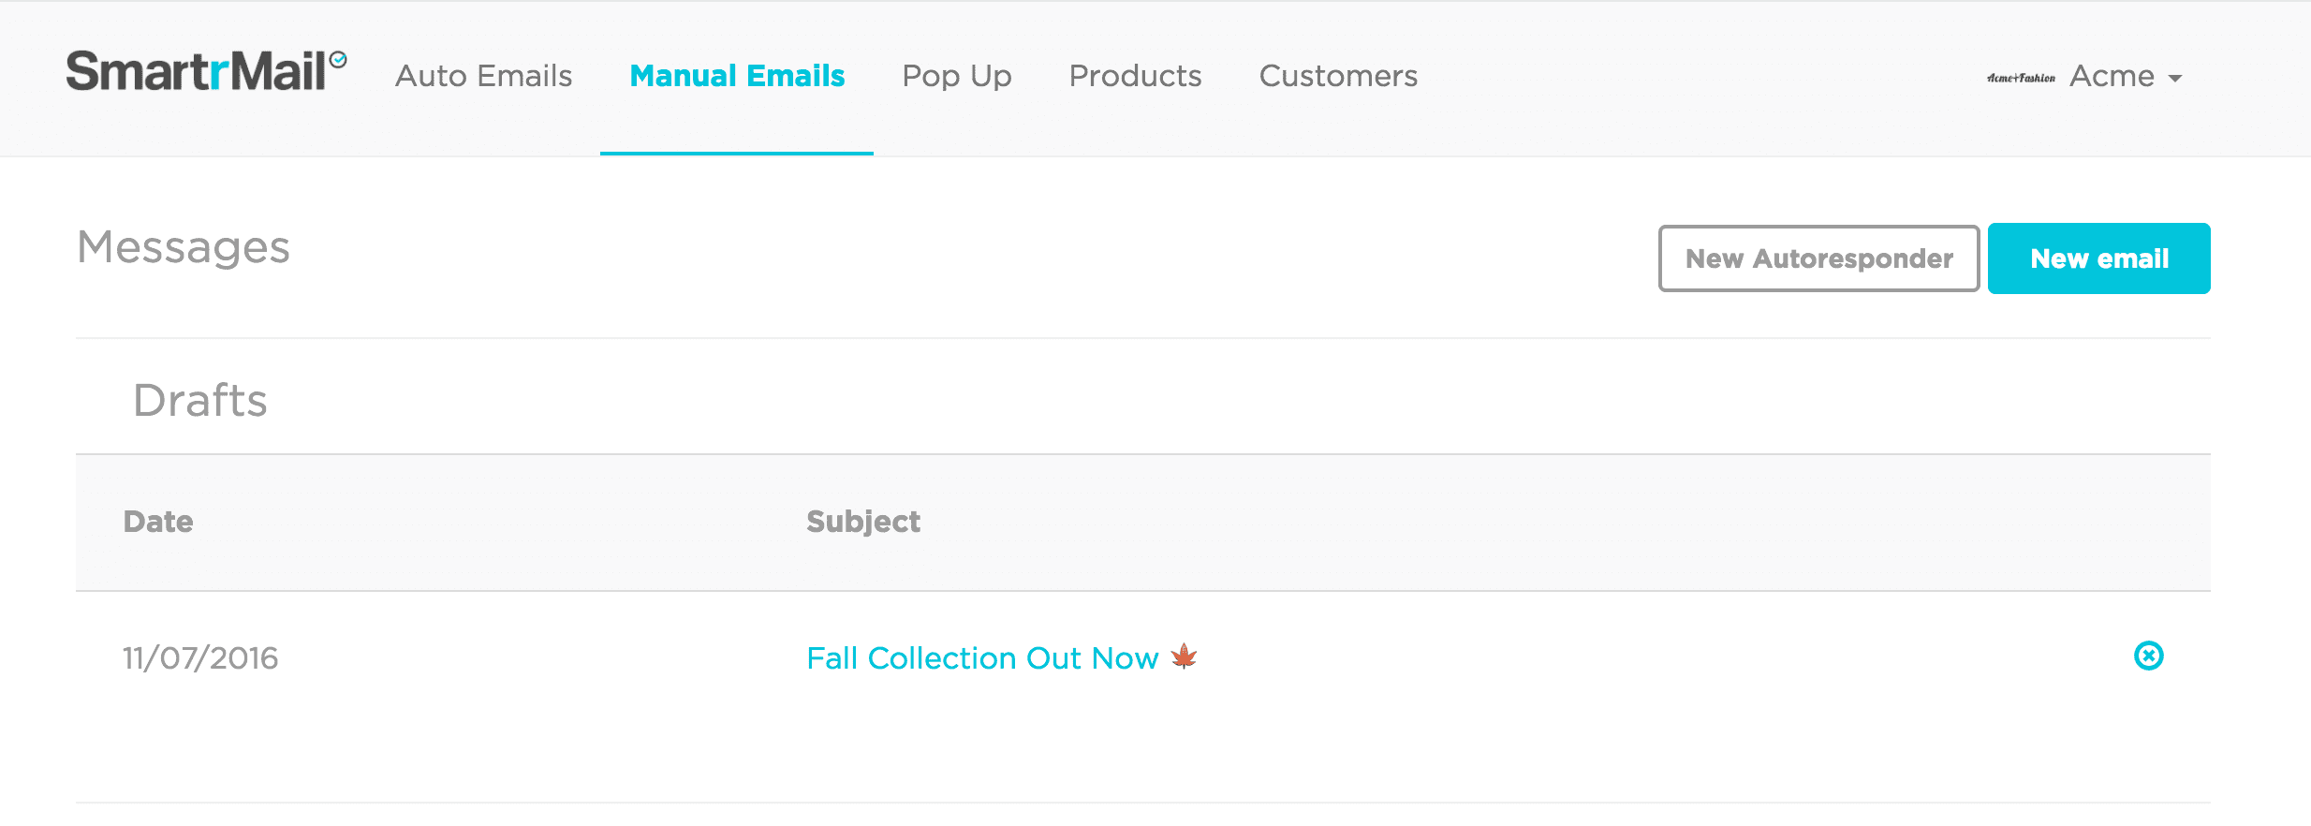Open the Auto Emails tab
2311x826 pixels.
[483, 76]
